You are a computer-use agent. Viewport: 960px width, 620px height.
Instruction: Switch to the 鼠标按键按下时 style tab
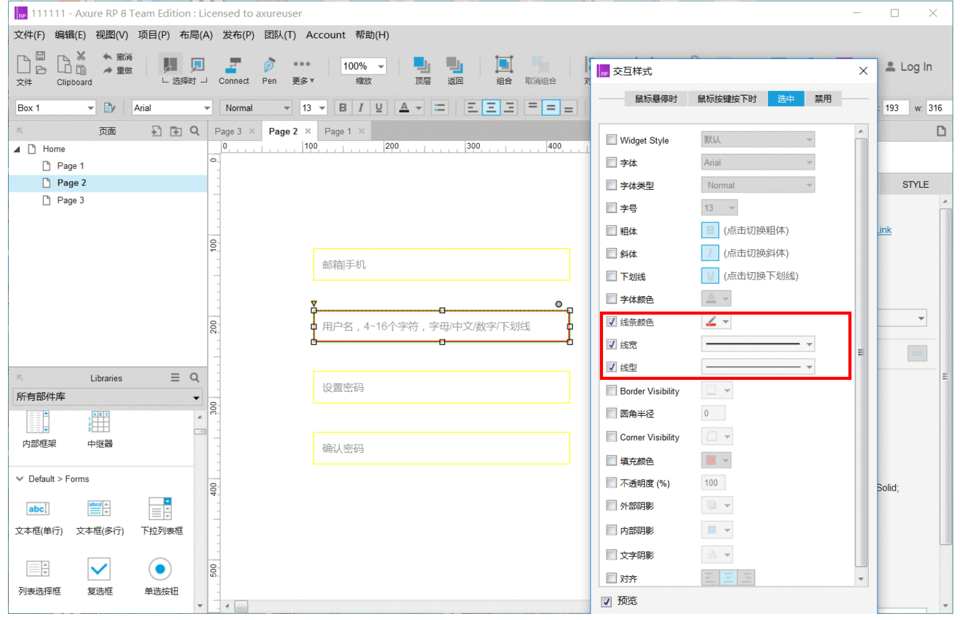pos(727,99)
